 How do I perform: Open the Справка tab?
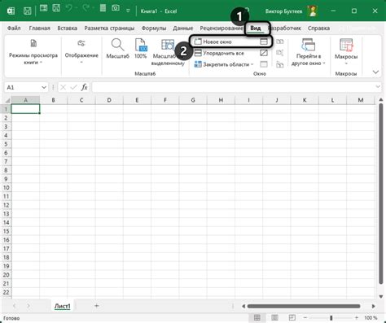(318, 28)
